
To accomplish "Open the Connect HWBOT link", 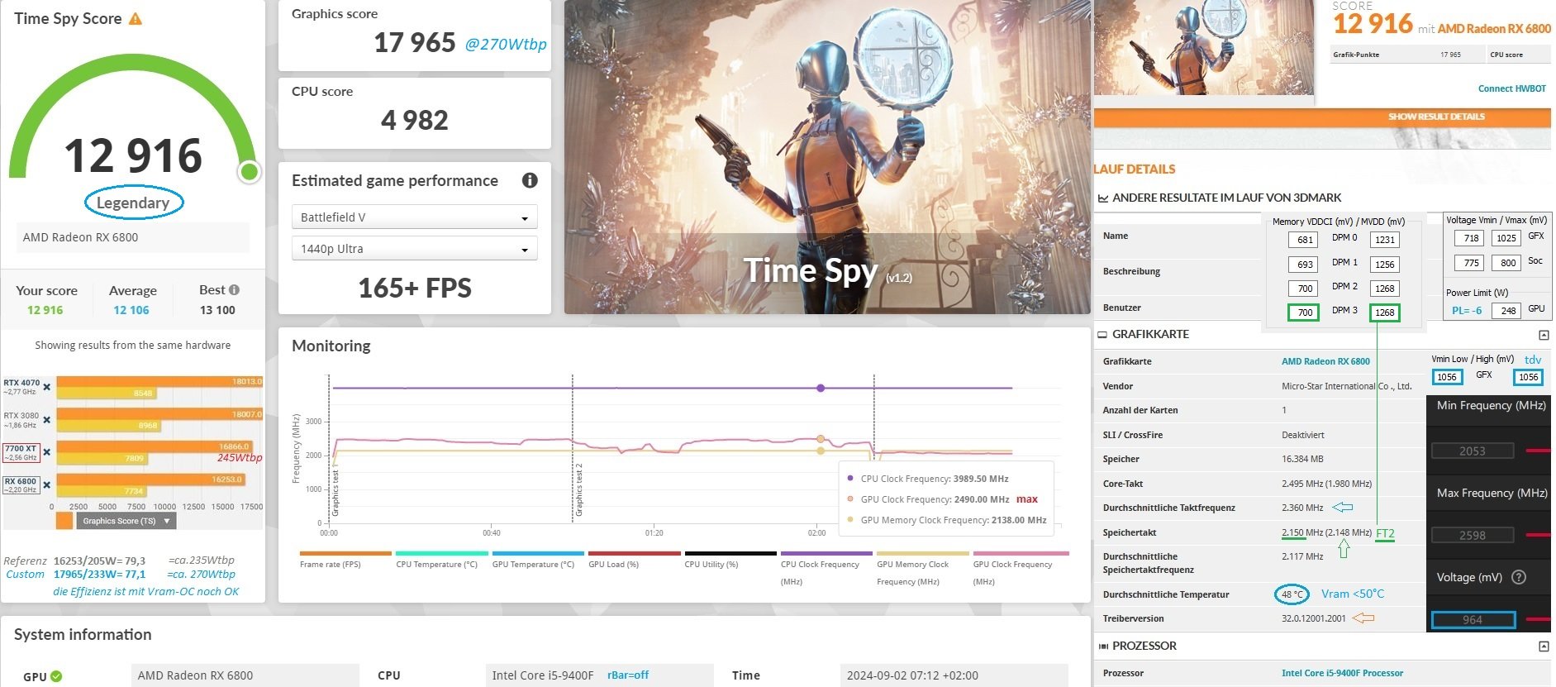I will click(1511, 88).
